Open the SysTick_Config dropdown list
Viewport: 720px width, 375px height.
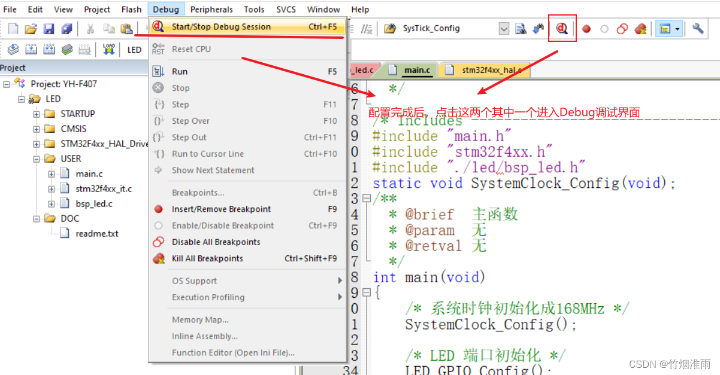pyautogui.click(x=503, y=28)
